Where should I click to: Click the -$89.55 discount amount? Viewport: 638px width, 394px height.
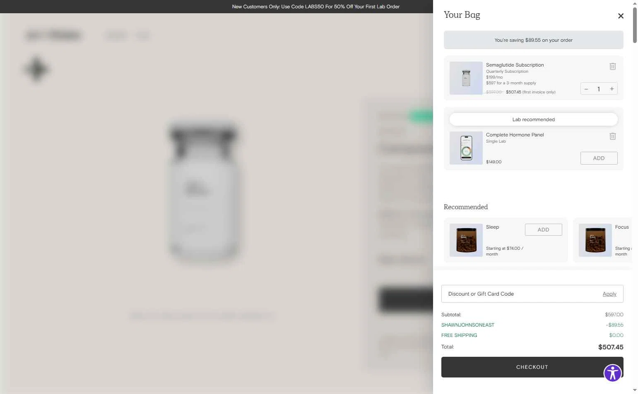(614, 325)
